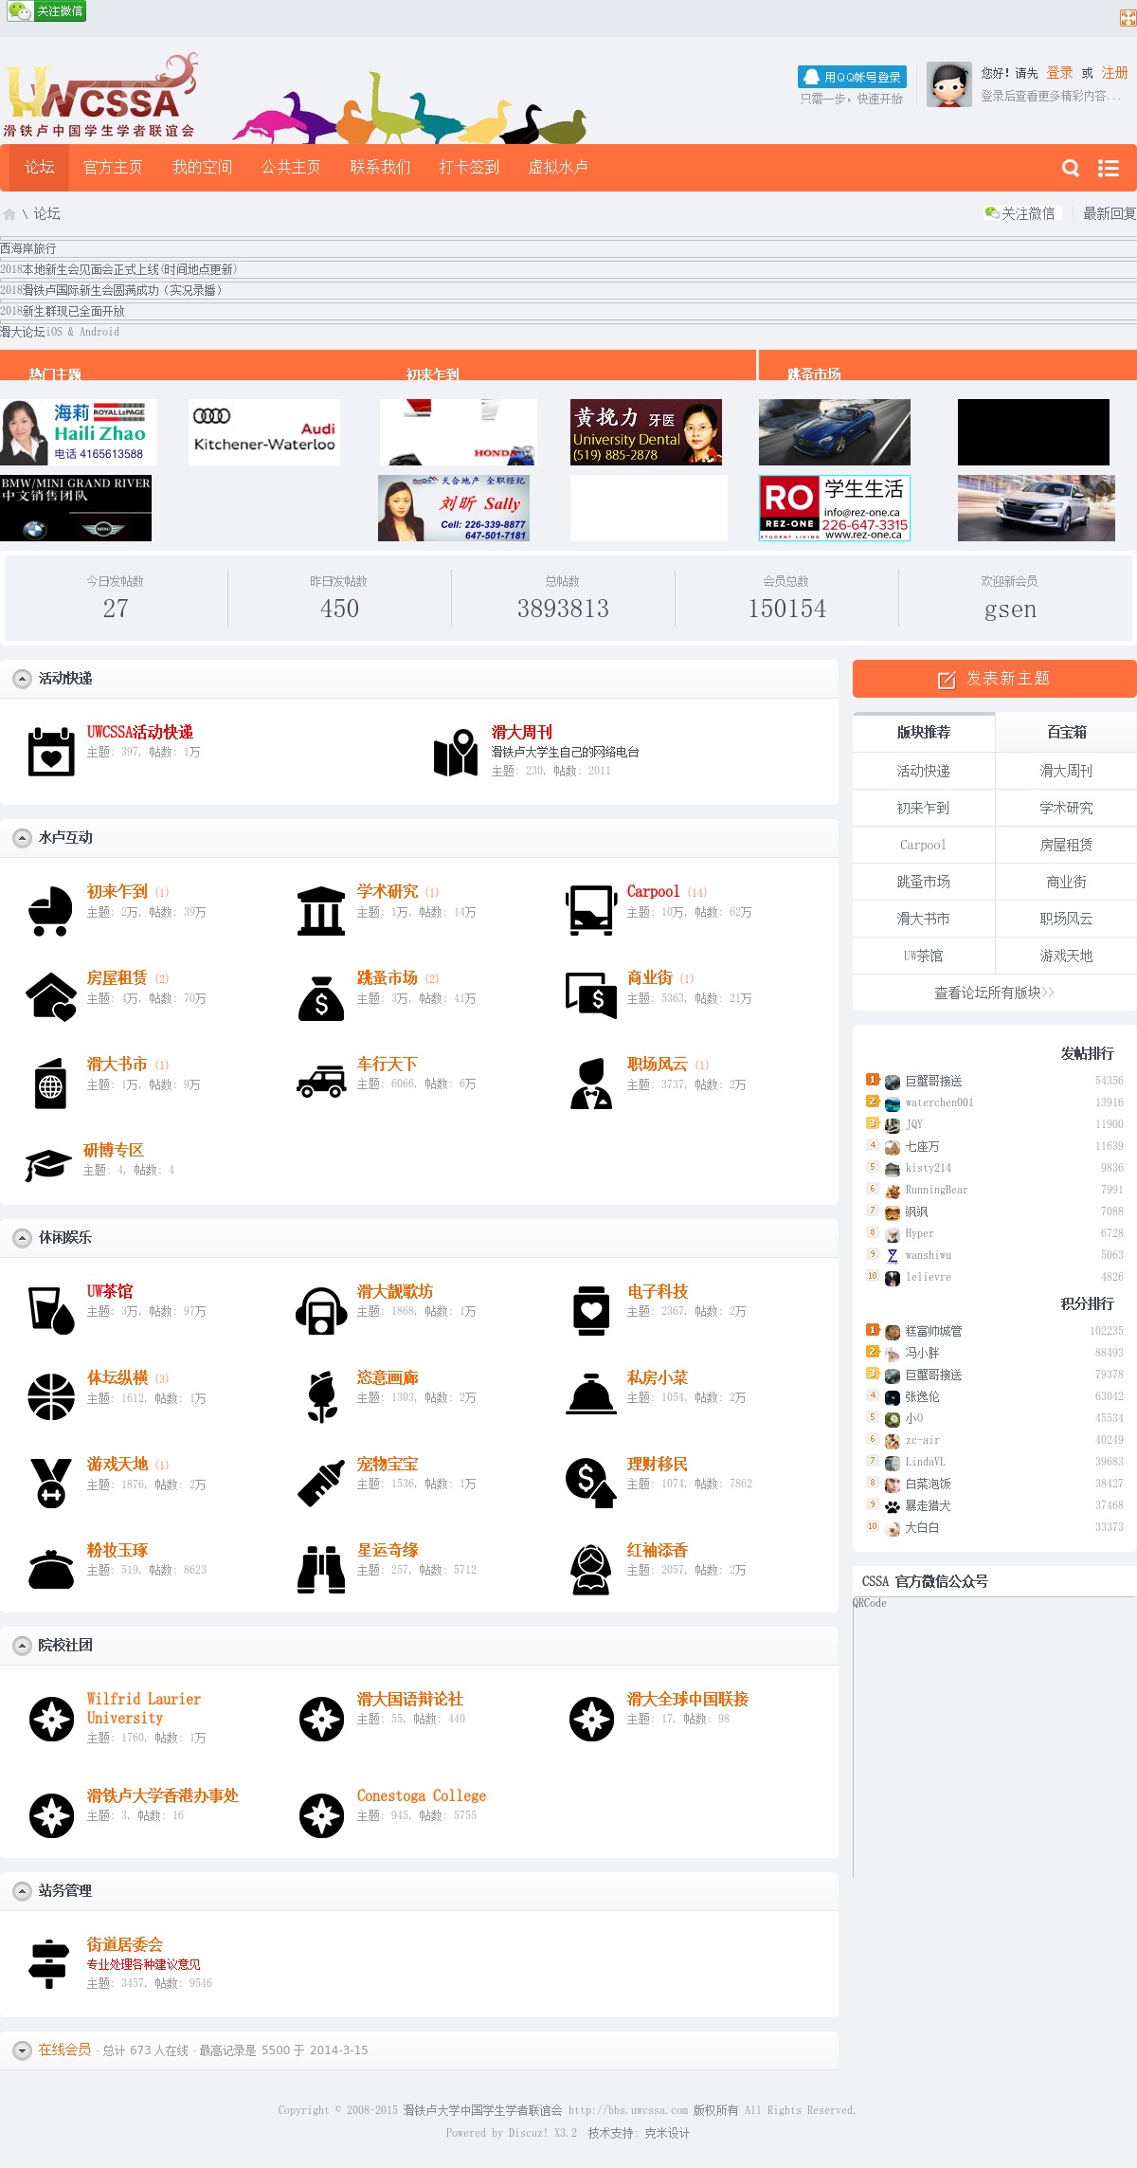The width and height of the screenshot is (1137, 2168).
Task: Click the signpost icon for 街道居委会
Action: click(48, 1964)
